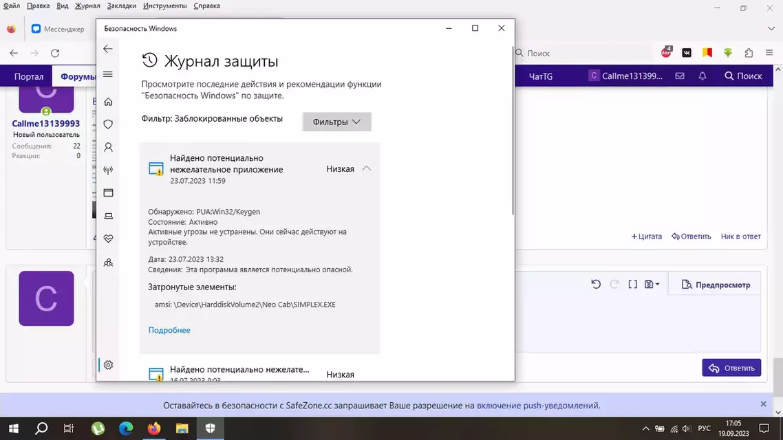
Task: Open the Firefox application menu
Action: tap(769, 52)
